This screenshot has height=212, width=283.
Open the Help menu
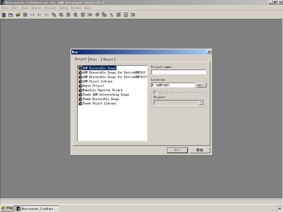point(88,8)
